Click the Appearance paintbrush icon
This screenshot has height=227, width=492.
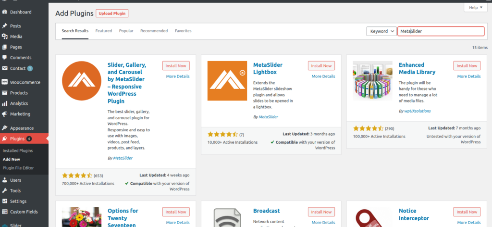point(4,128)
